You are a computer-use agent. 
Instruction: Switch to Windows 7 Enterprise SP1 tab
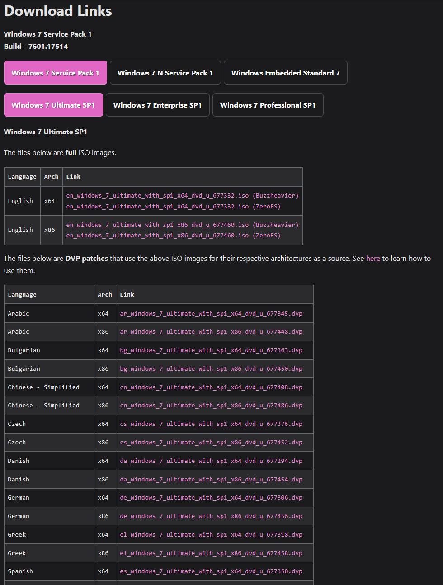(158, 105)
